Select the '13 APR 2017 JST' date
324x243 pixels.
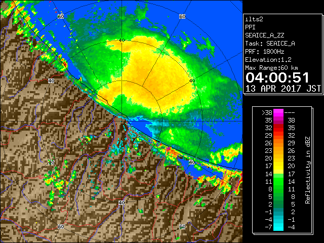283,89
